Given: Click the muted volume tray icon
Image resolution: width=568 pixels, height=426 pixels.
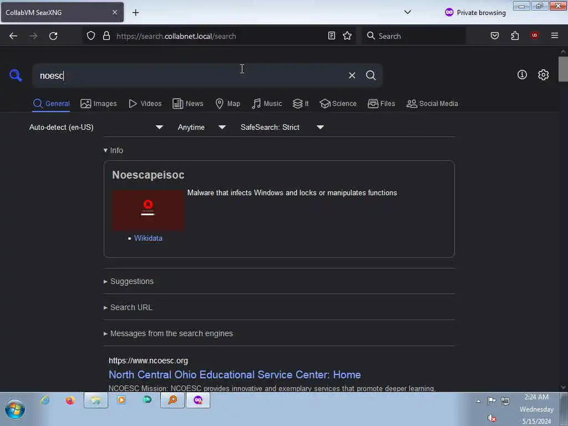Looking at the screenshot, I should (492, 418).
